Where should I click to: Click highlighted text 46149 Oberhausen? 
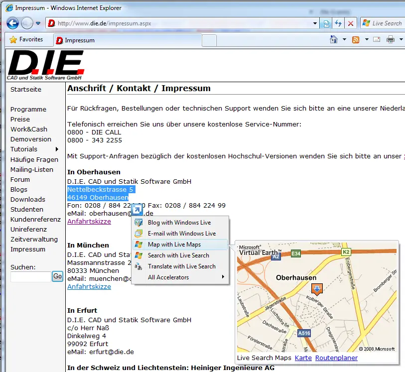[x=98, y=198]
